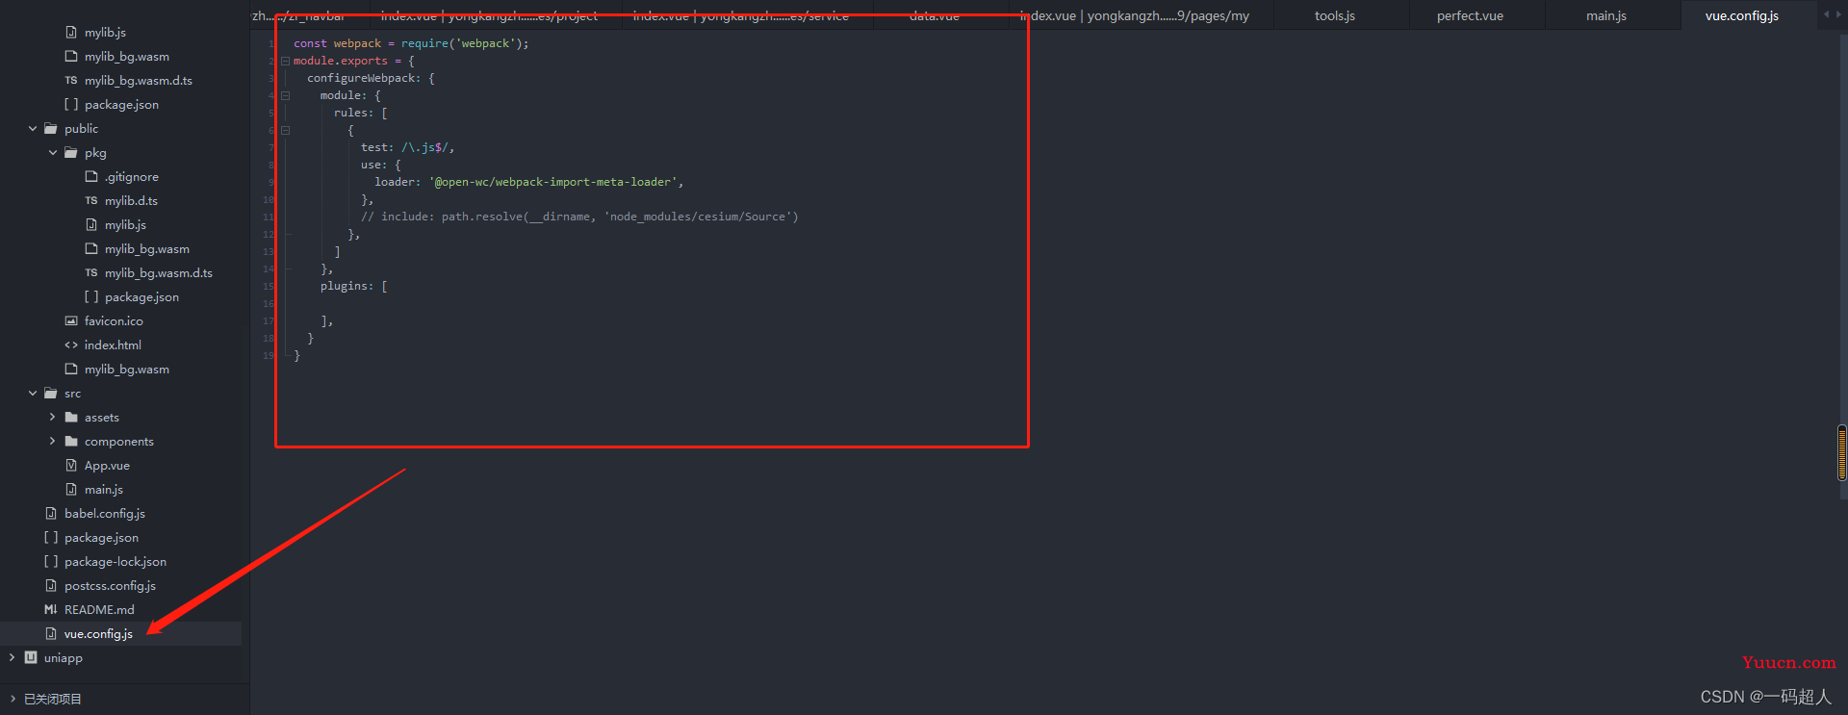Click the left arrow in the tab bar
This screenshot has height=715, width=1848.
tap(1827, 14)
